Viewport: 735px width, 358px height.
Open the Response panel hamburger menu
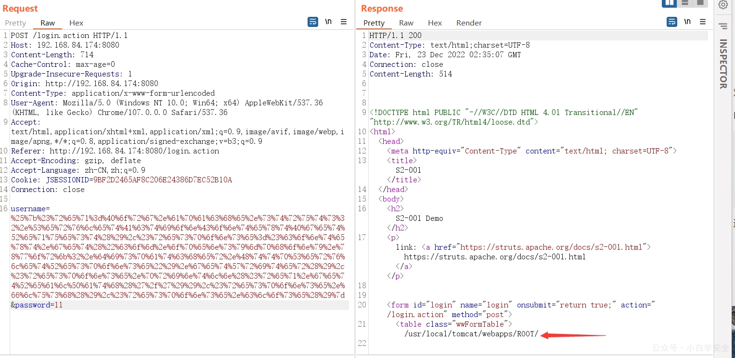[703, 22]
